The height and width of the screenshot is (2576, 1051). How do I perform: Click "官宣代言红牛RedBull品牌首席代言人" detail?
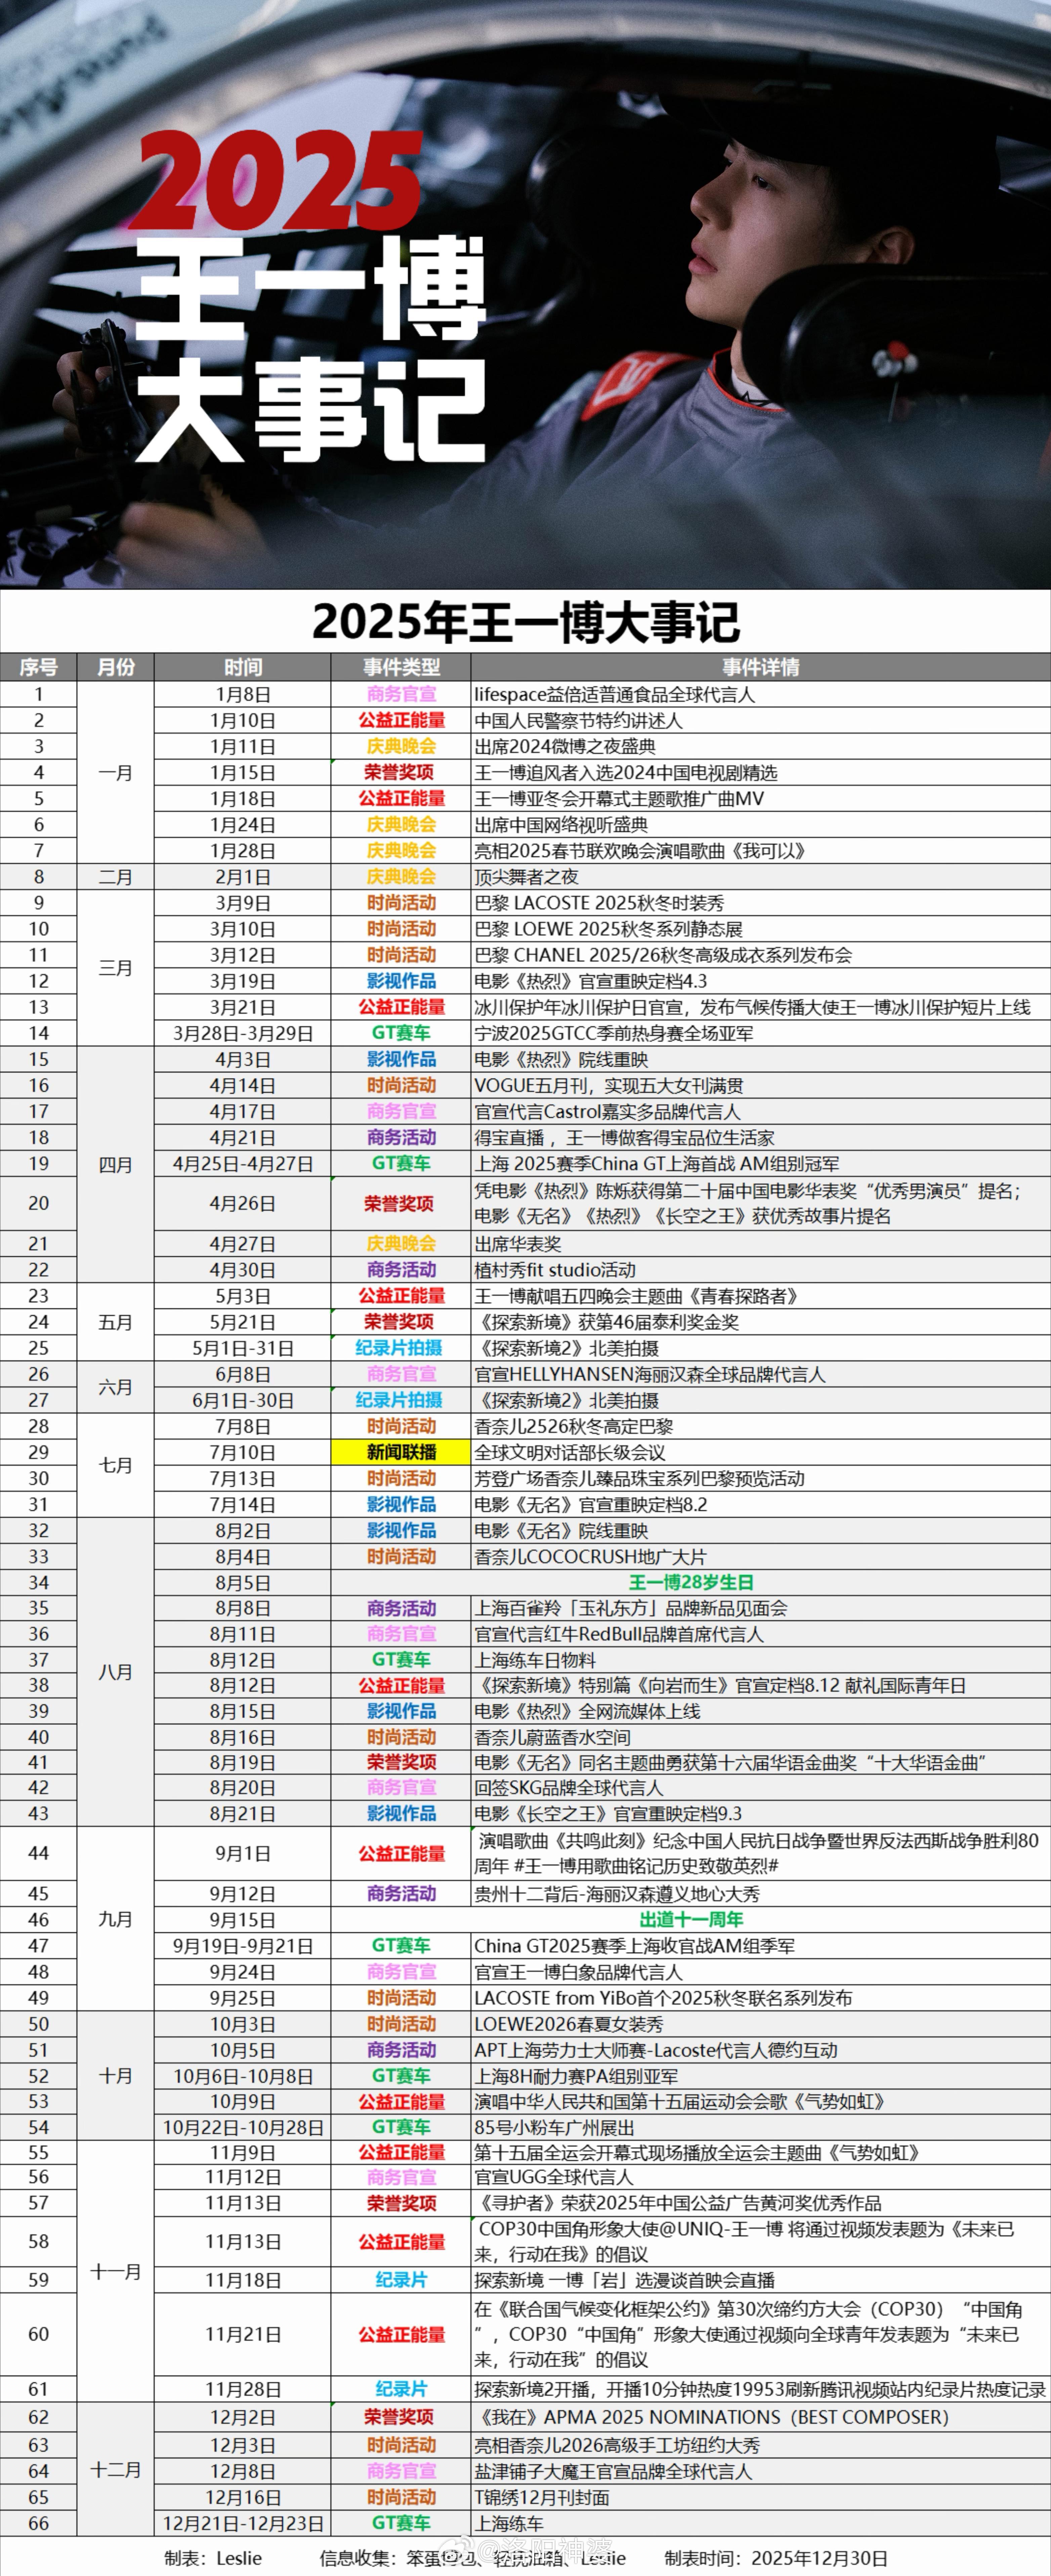pos(619,1634)
